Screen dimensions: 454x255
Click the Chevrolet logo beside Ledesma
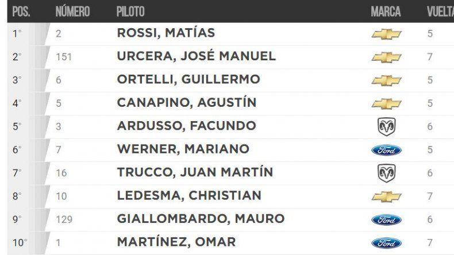pos(386,196)
